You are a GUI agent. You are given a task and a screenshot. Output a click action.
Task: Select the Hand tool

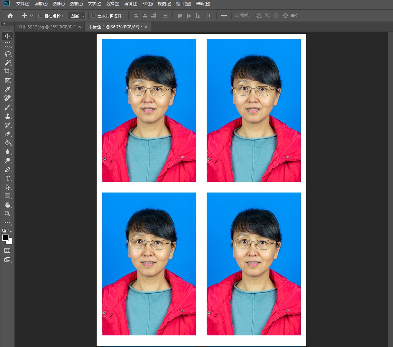(7, 205)
